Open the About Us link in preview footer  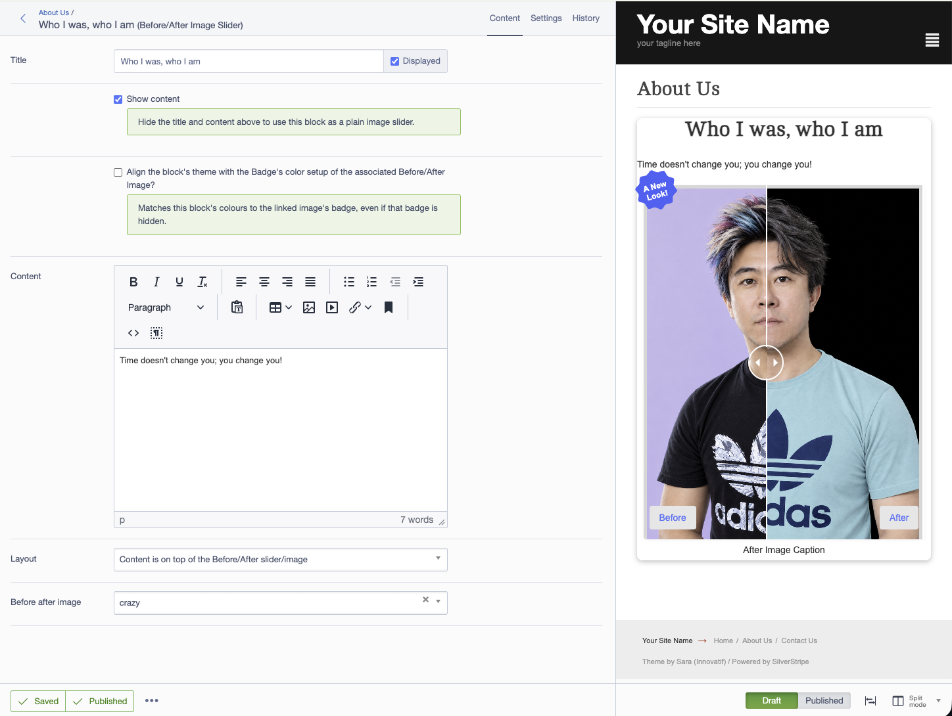pyautogui.click(x=757, y=640)
